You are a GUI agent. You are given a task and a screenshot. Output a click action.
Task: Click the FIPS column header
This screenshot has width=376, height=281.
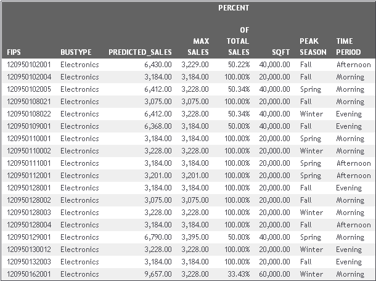point(14,52)
